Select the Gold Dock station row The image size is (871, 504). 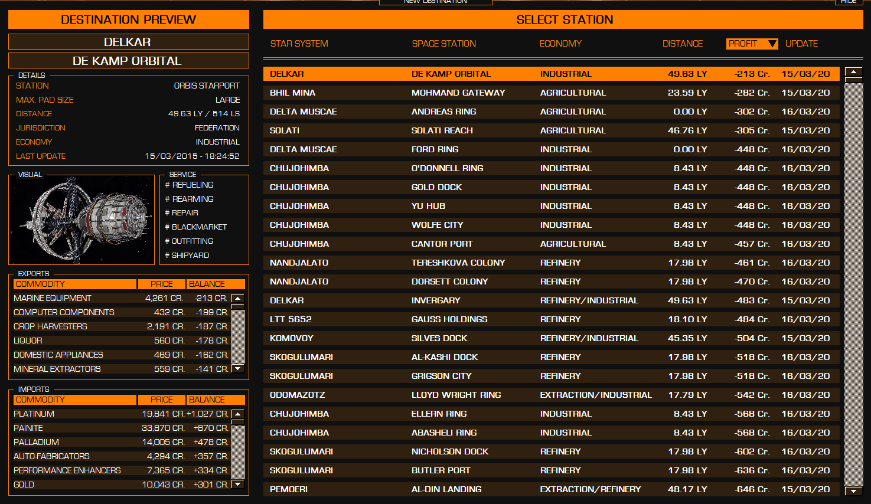click(551, 187)
